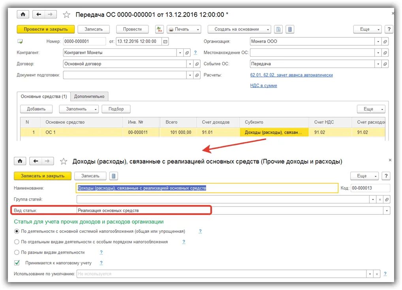Open the Документ подготовки record with its open icon
The image size is (402, 290).
pos(197,75)
